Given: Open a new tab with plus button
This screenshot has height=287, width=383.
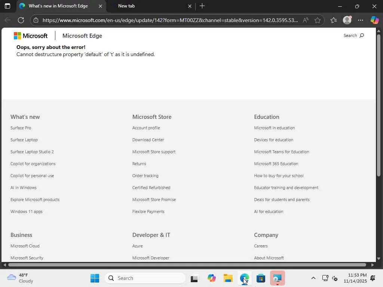Looking at the screenshot, I should click(202, 6).
